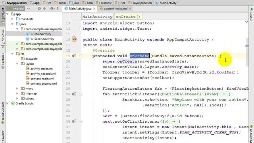Collapse the first com.example.user.myapplication package
This screenshot has height=143, width=254.
coord(17,29)
